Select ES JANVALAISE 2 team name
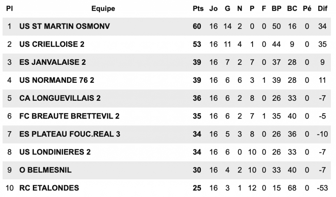336x197 pixels. 52,62
